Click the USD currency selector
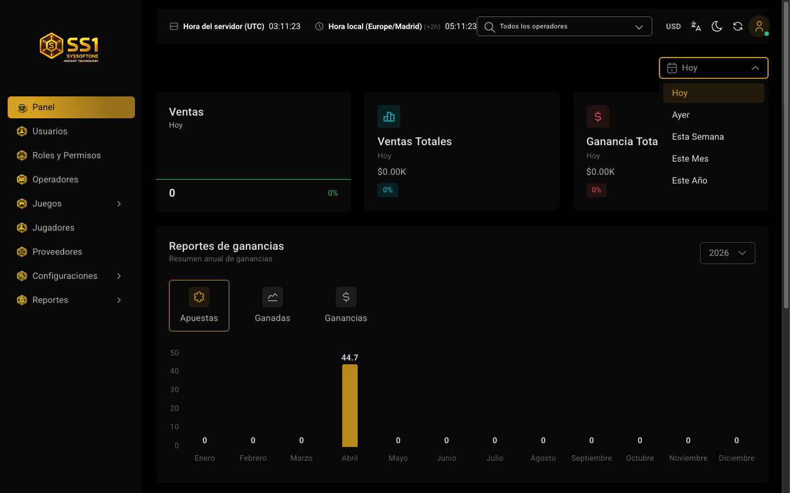Viewport: 790px width, 493px height. click(673, 26)
